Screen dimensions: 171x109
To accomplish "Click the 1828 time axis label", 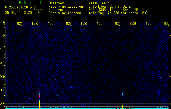I will [133, 23].
